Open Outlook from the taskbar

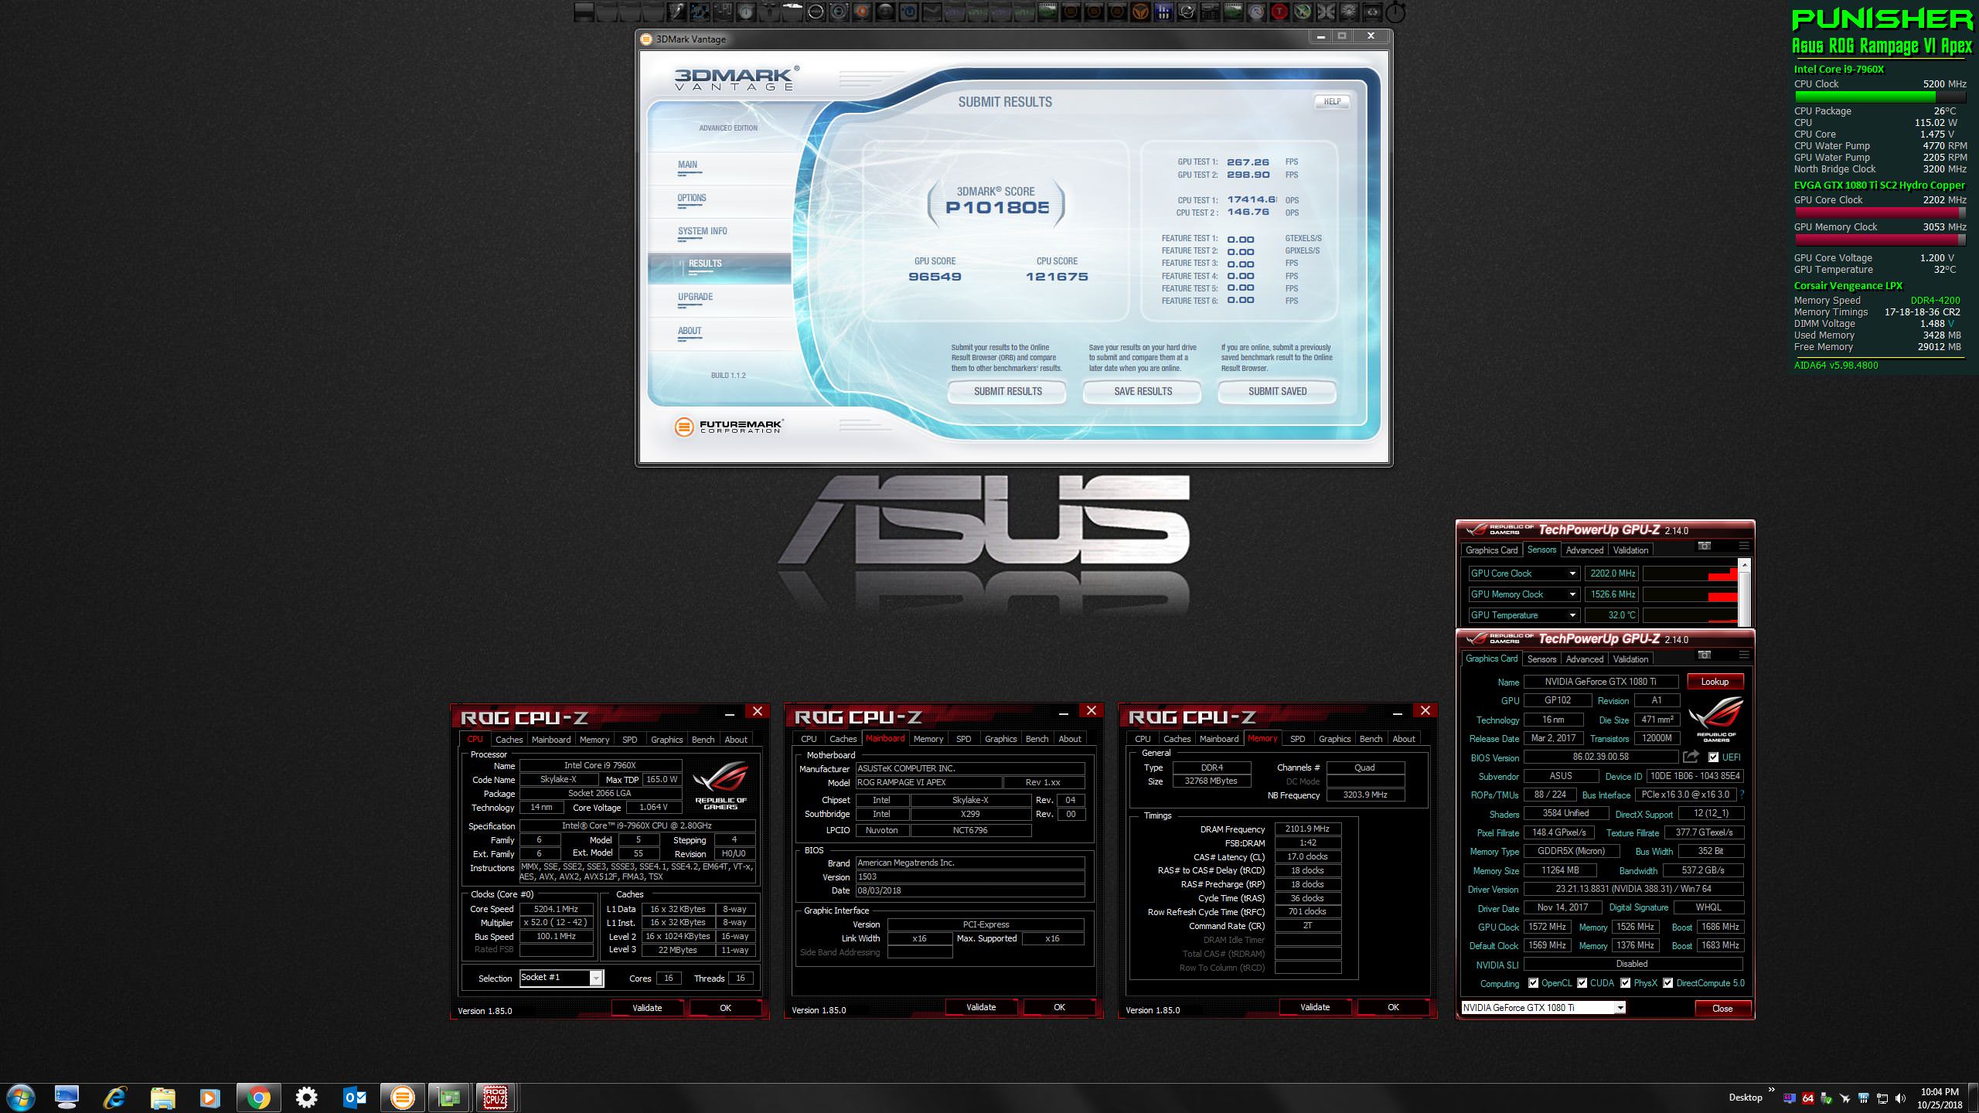point(354,1098)
